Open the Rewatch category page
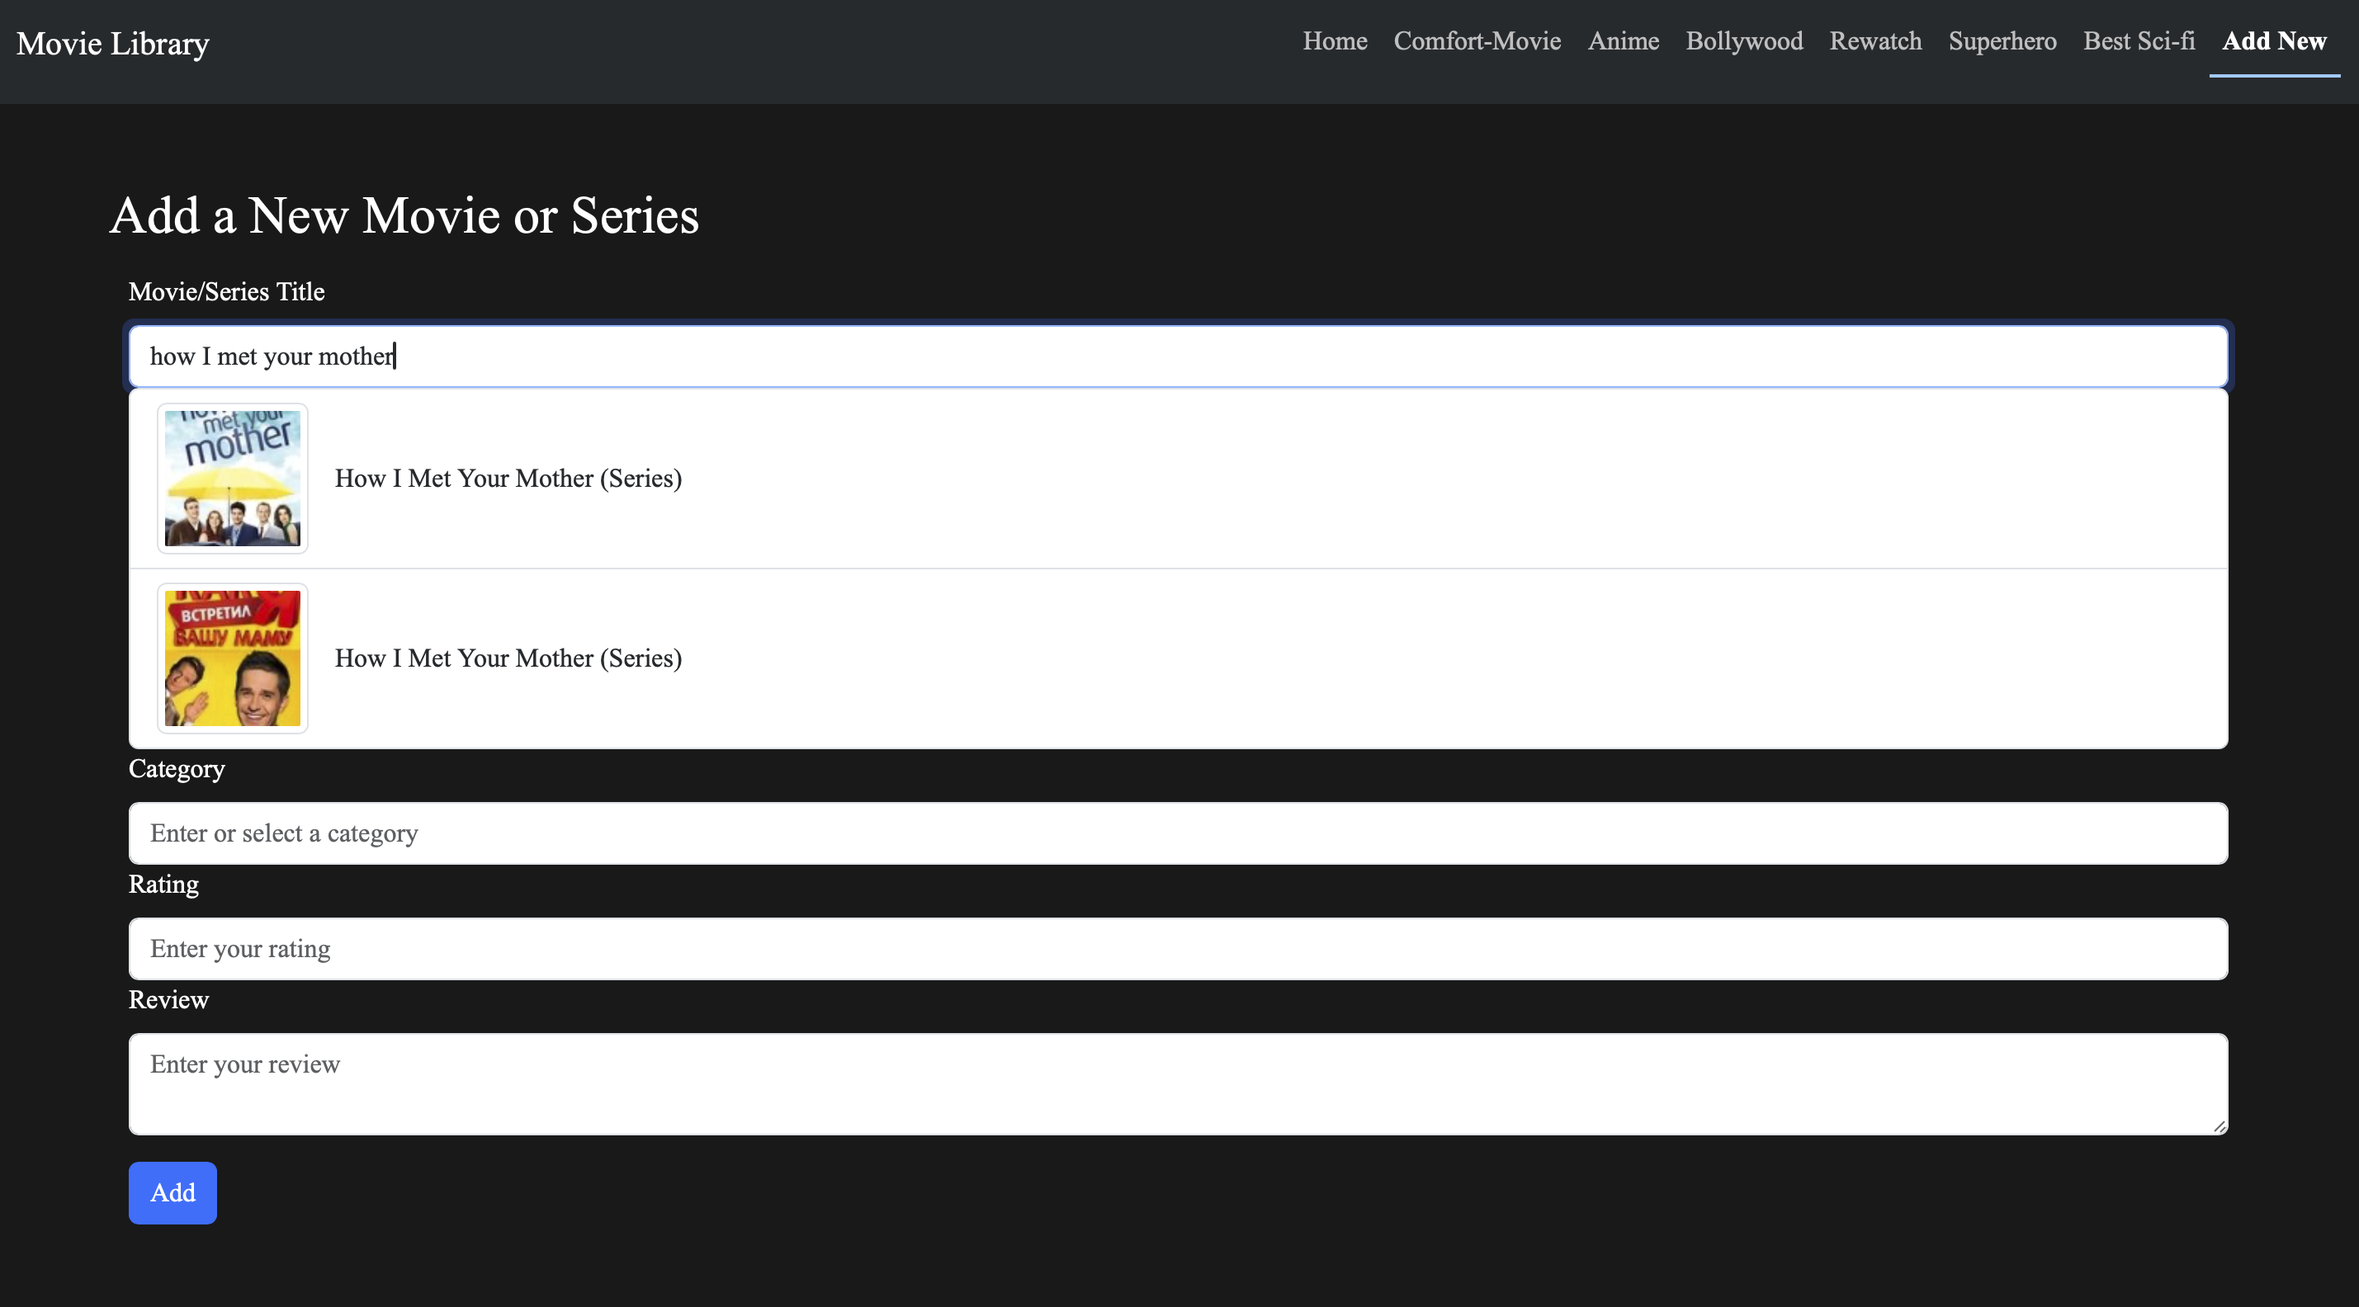 [1874, 41]
